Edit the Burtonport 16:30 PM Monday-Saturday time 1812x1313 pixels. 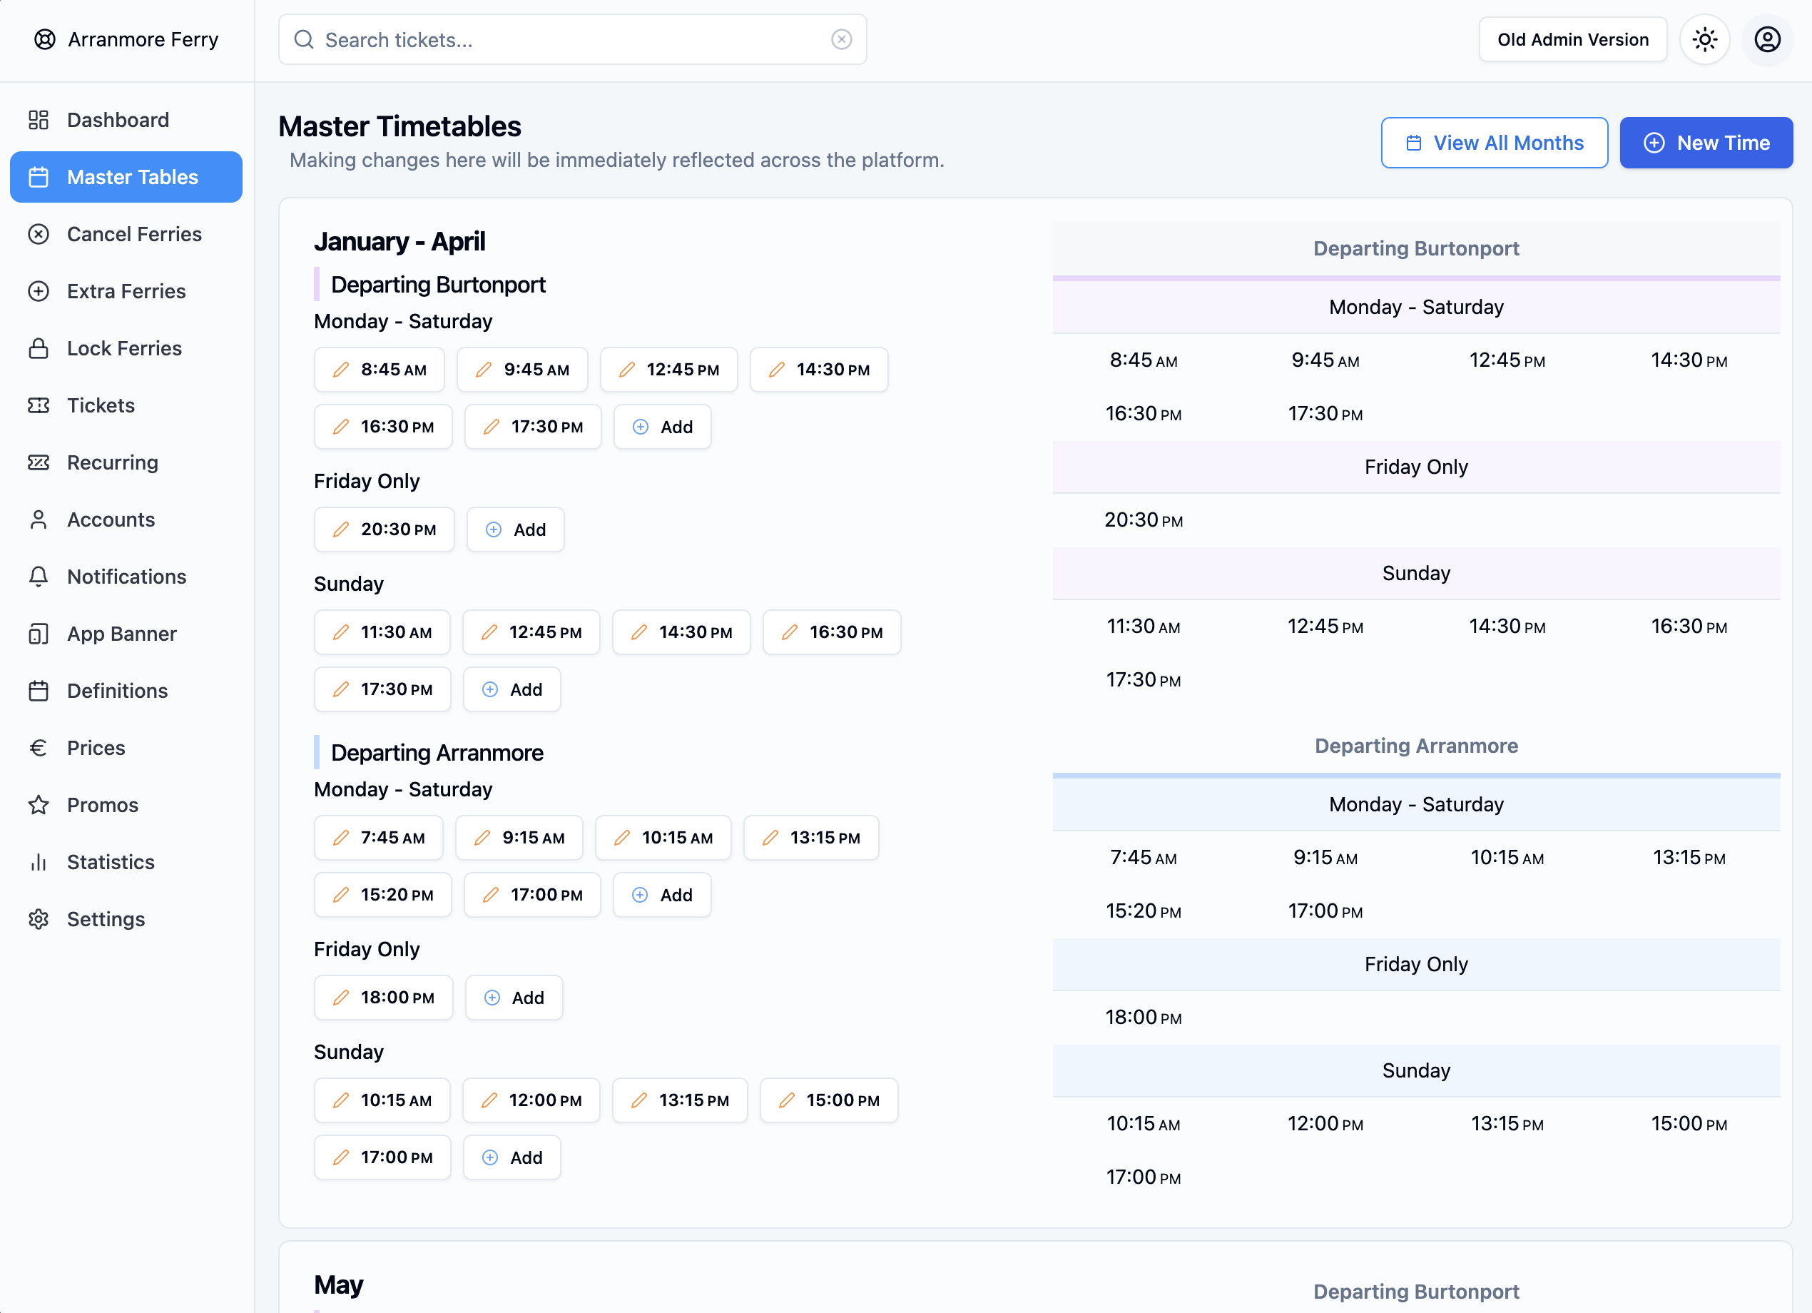pyautogui.click(x=384, y=427)
